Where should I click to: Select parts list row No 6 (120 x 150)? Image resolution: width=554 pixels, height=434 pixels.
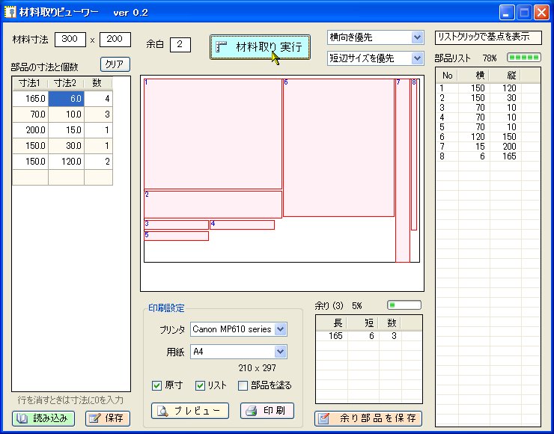coord(488,137)
